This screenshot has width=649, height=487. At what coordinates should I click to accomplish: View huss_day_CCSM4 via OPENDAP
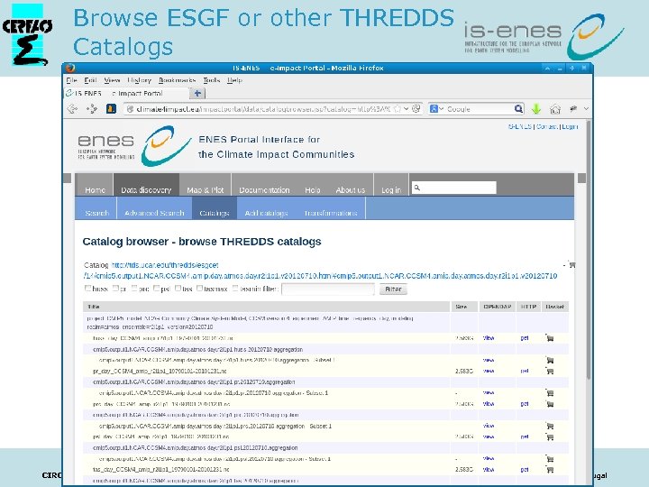(489, 338)
